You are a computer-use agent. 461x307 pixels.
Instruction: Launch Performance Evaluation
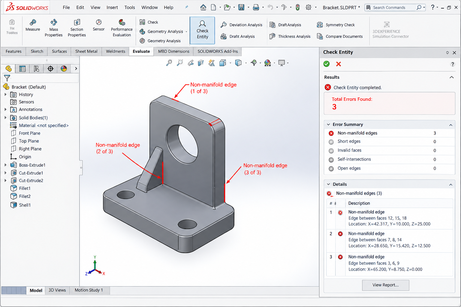click(122, 28)
